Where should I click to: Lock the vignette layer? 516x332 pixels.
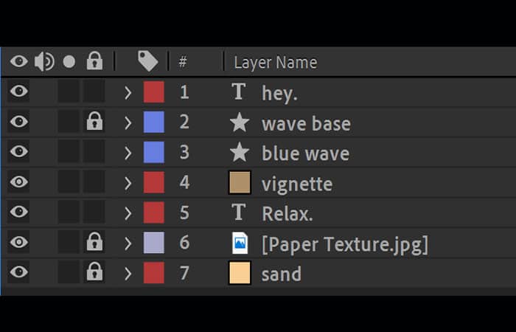[94, 181]
